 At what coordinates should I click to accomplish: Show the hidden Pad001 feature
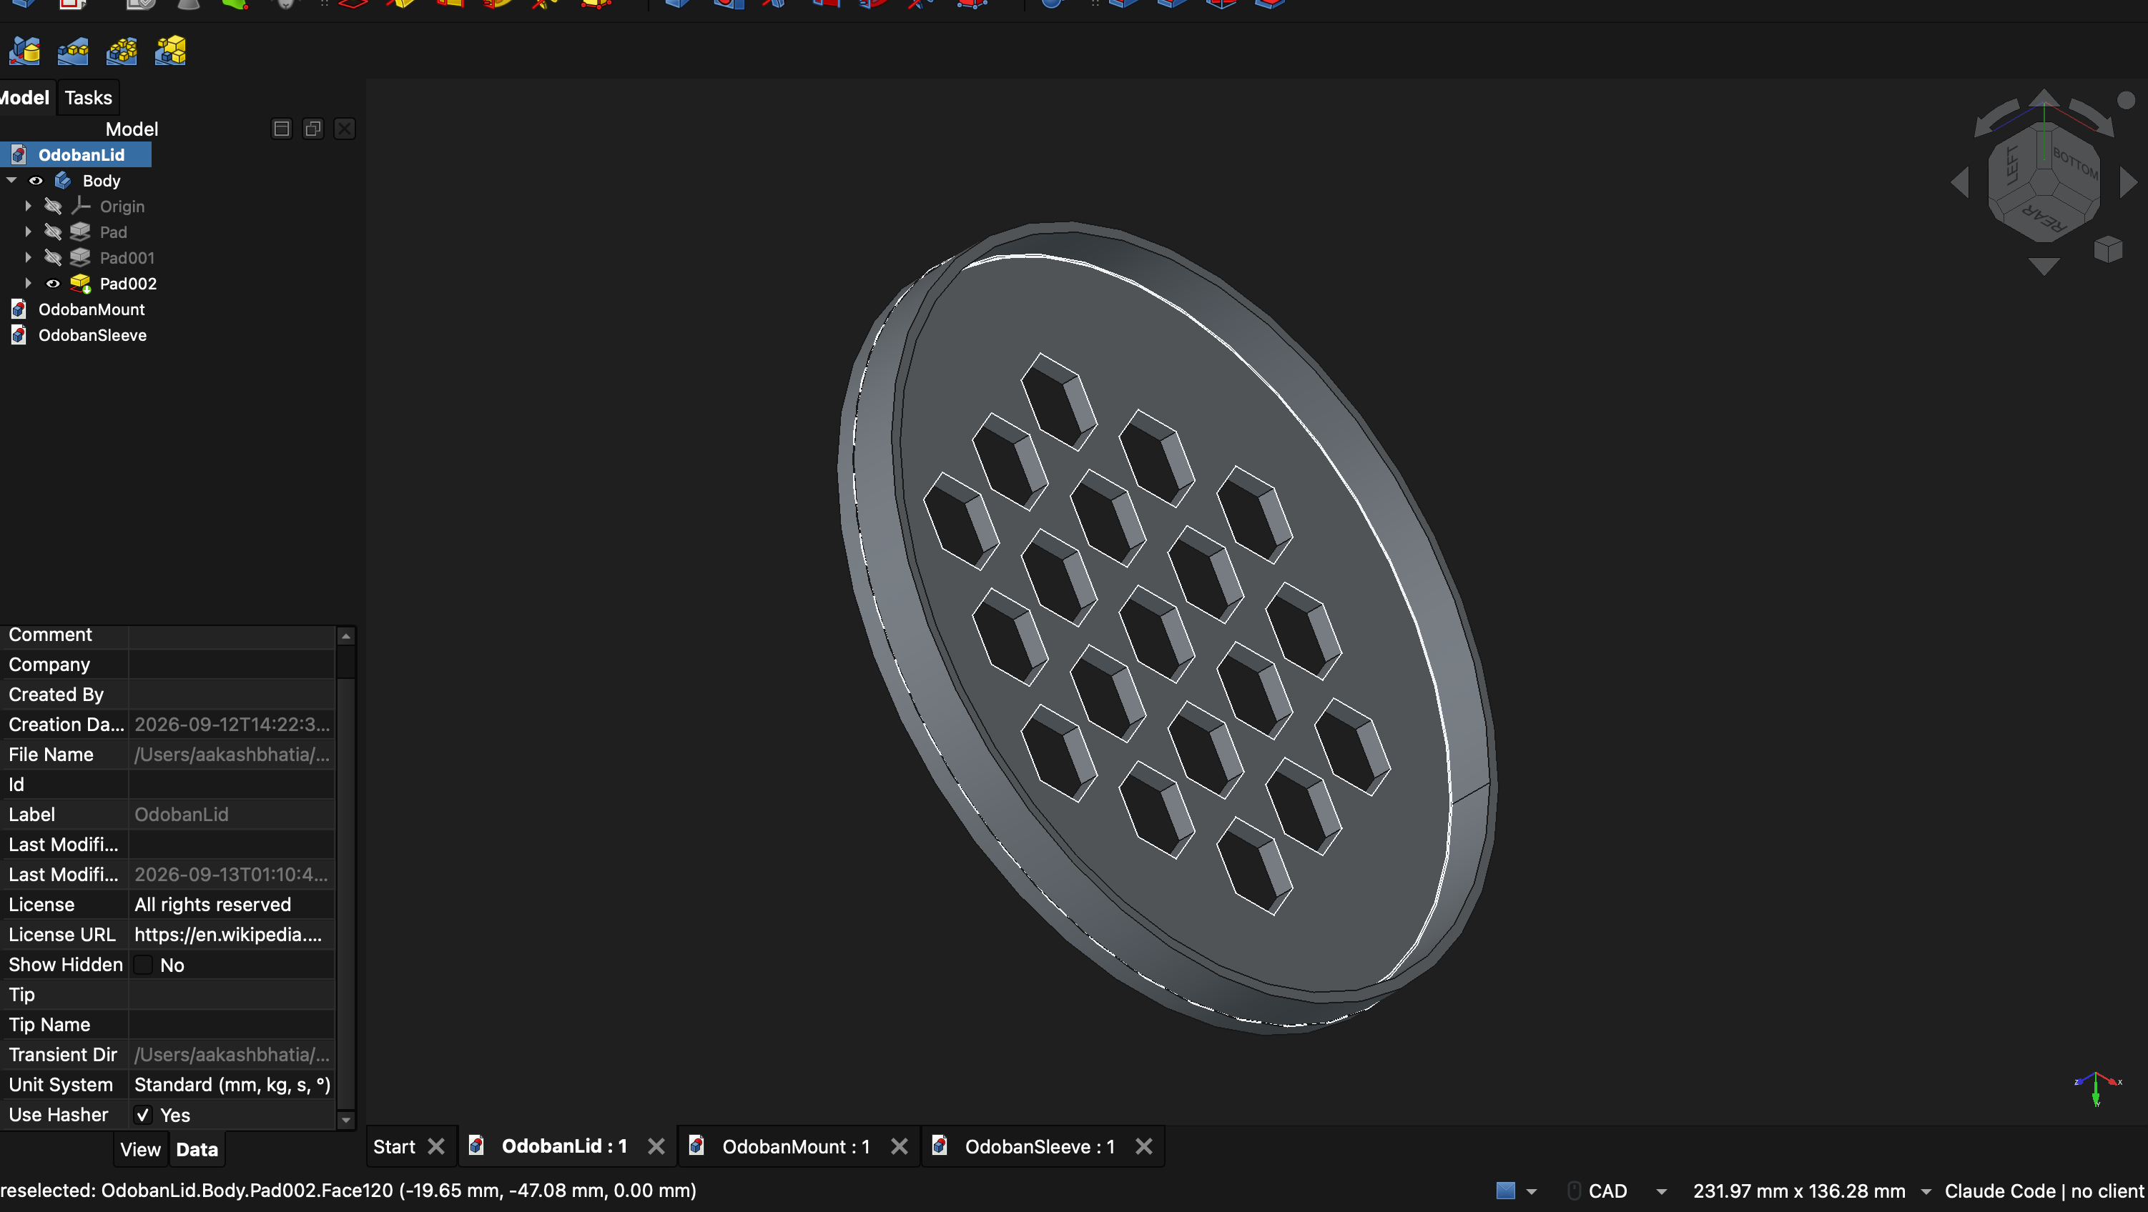click(54, 257)
